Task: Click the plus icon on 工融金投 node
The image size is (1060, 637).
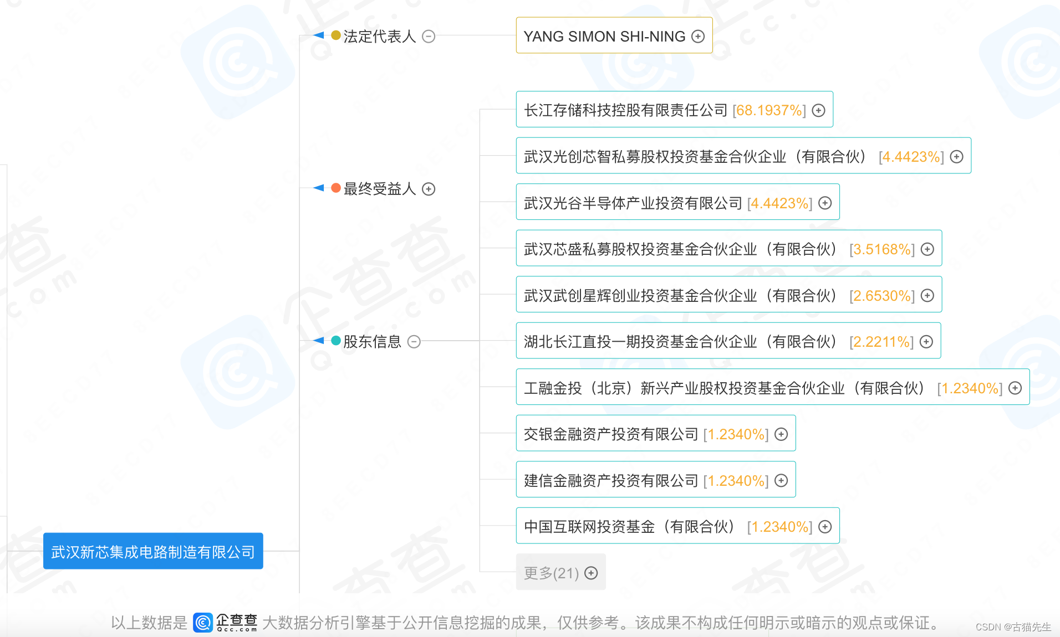Action: point(1015,388)
